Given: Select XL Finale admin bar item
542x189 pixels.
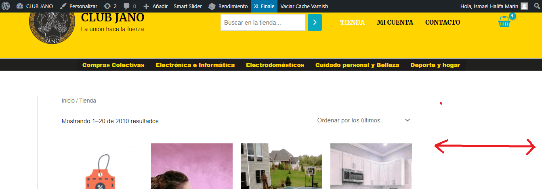Looking at the screenshot, I should (264, 6).
